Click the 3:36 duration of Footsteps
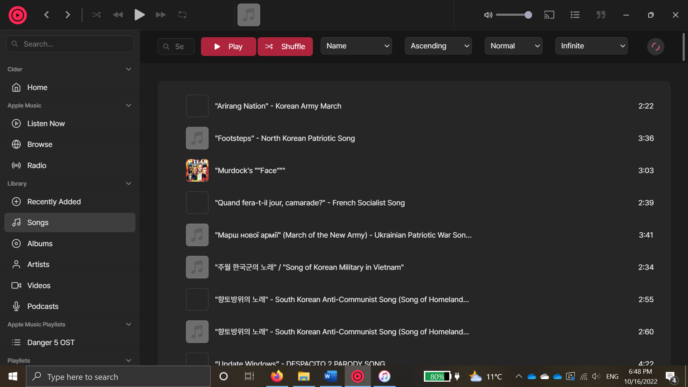This screenshot has width=688, height=387. click(646, 138)
